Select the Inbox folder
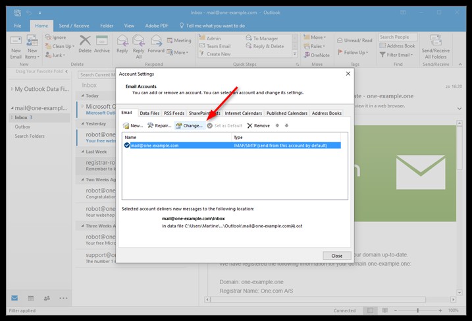 [x=39, y=117]
